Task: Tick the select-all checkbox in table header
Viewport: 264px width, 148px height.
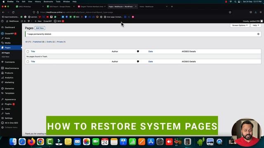Action: (x=28, y=51)
